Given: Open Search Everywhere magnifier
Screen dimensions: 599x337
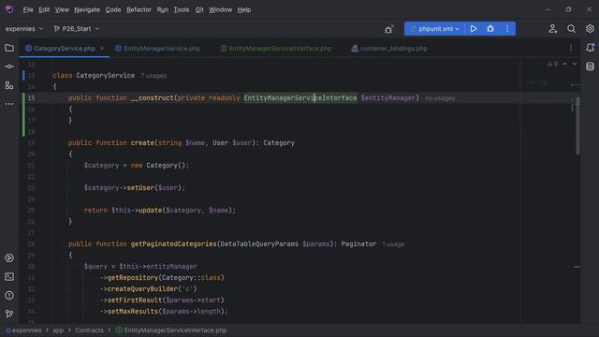Looking at the screenshot, I should pos(571,29).
